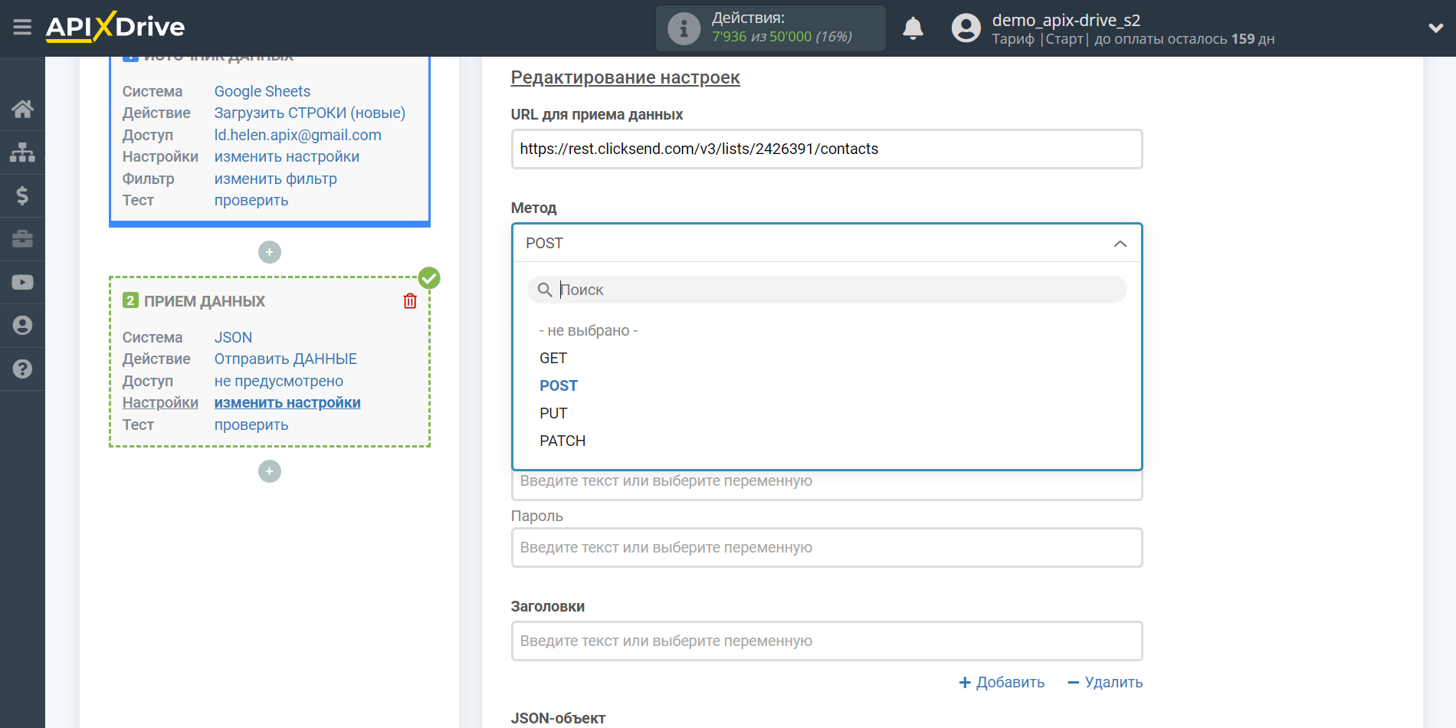Open the help question mark icon

click(x=22, y=369)
